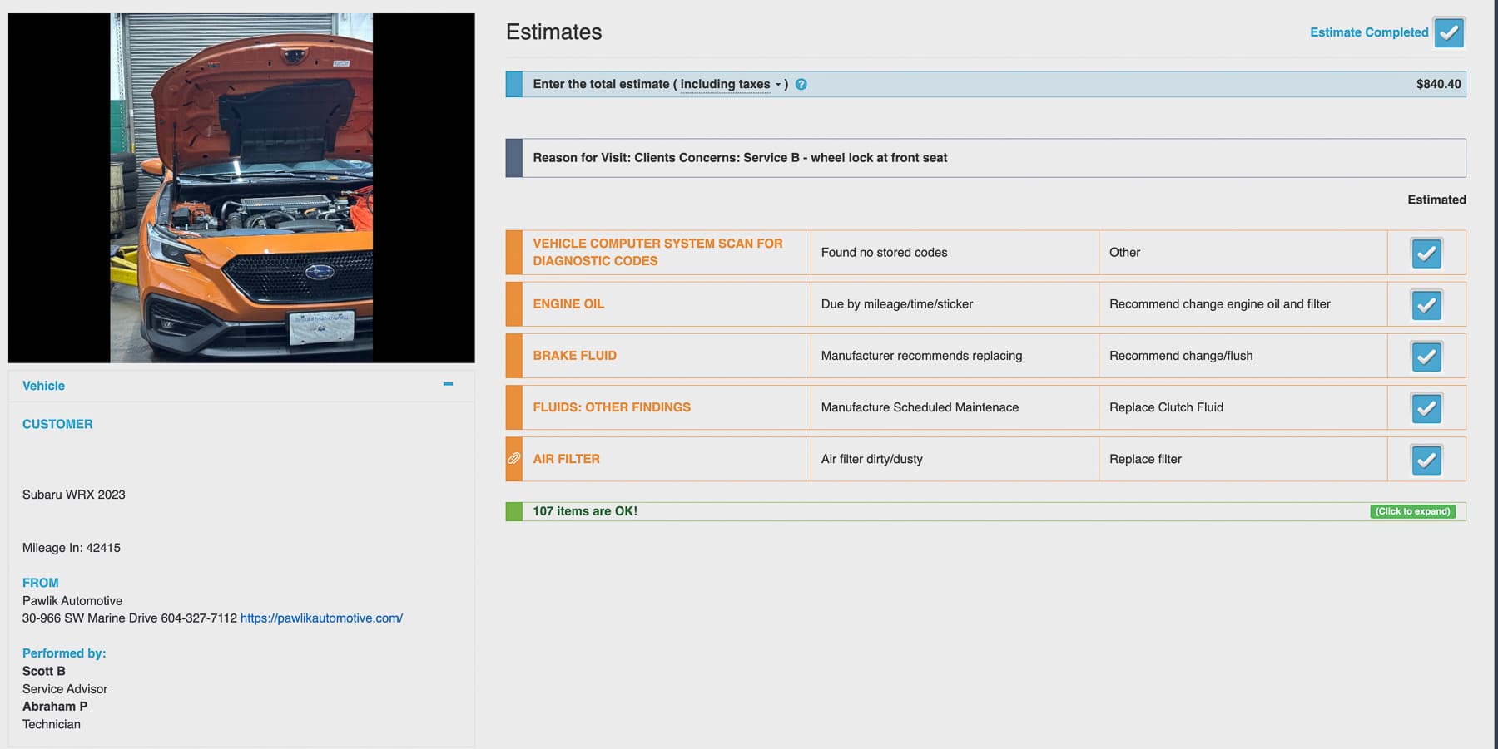1498x749 pixels.
Task: Select the AIR FILTER item heading
Action: tap(566, 459)
